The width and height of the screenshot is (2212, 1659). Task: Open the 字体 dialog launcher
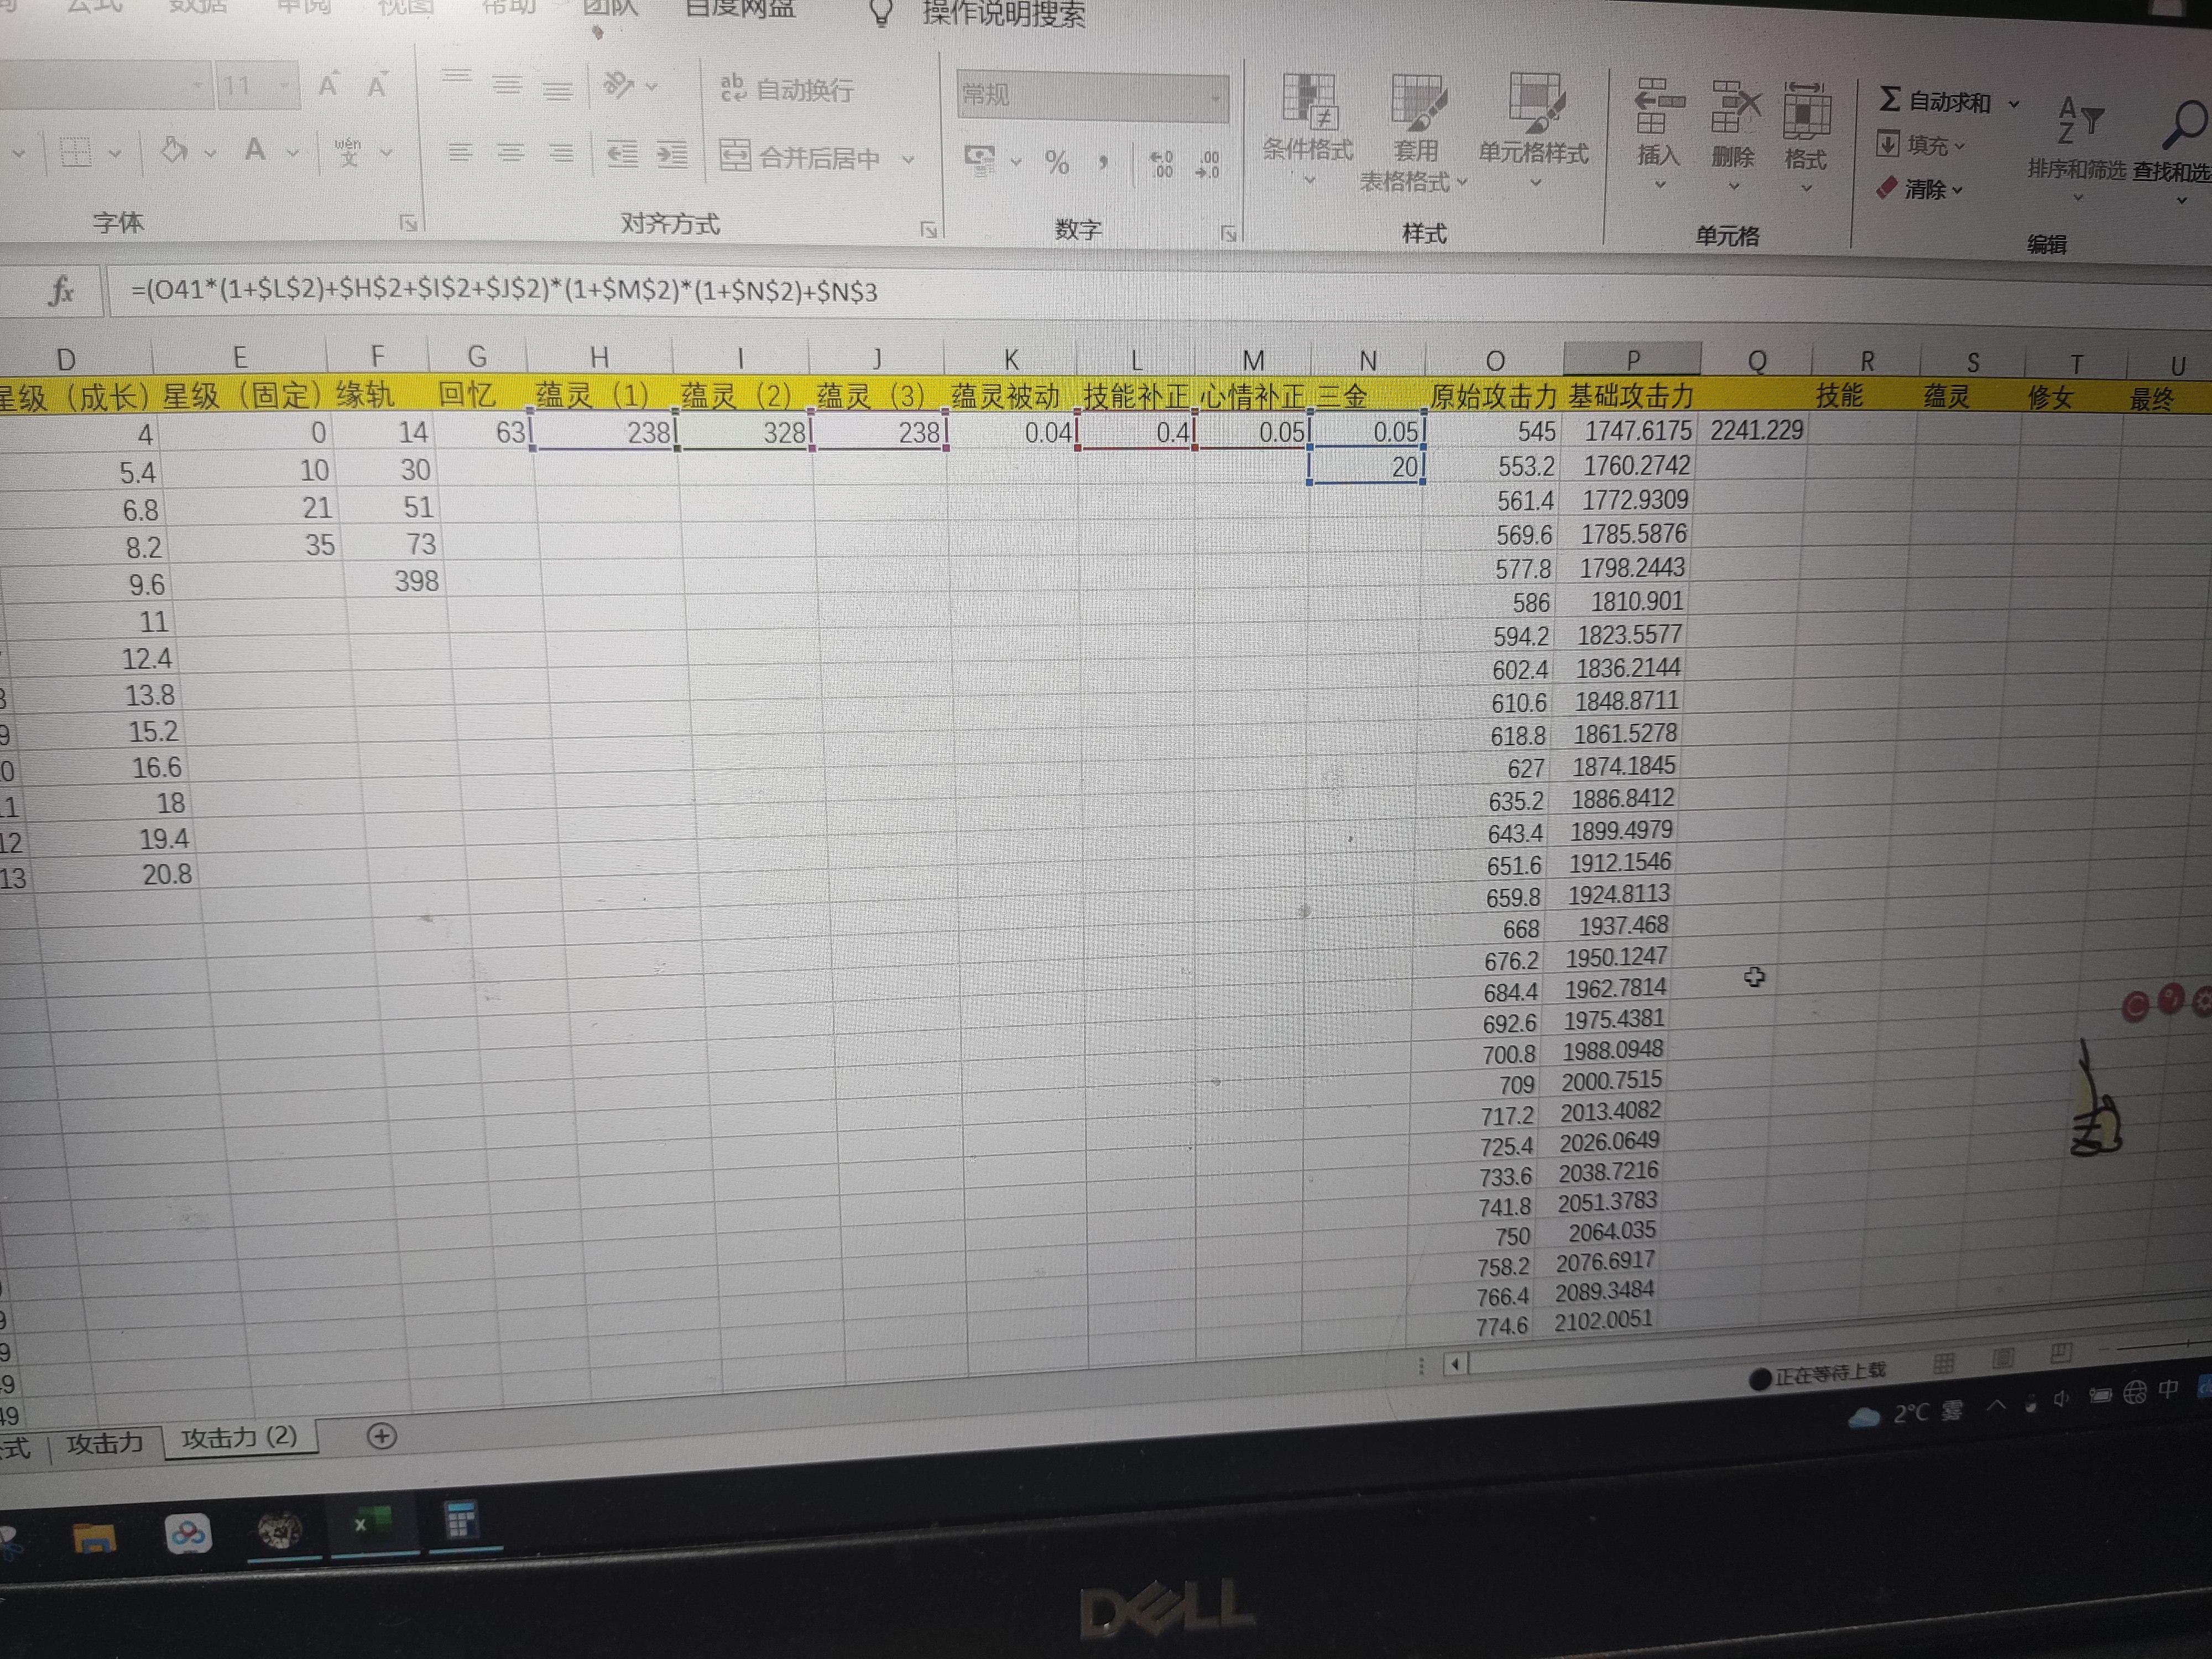[x=407, y=222]
